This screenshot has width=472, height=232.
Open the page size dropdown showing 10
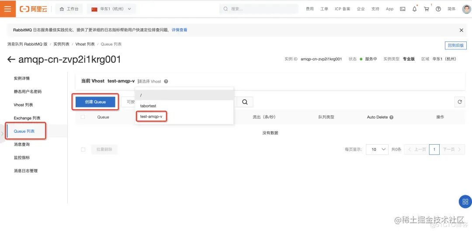(x=377, y=149)
